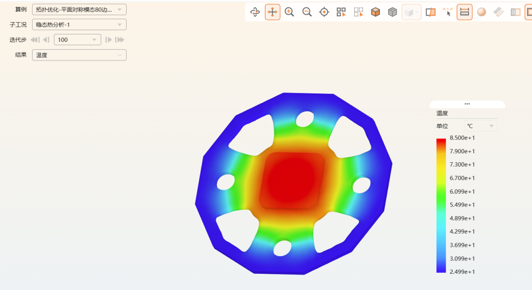
Task: Toggle the ruler legend scale button
Action: (x=465, y=12)
